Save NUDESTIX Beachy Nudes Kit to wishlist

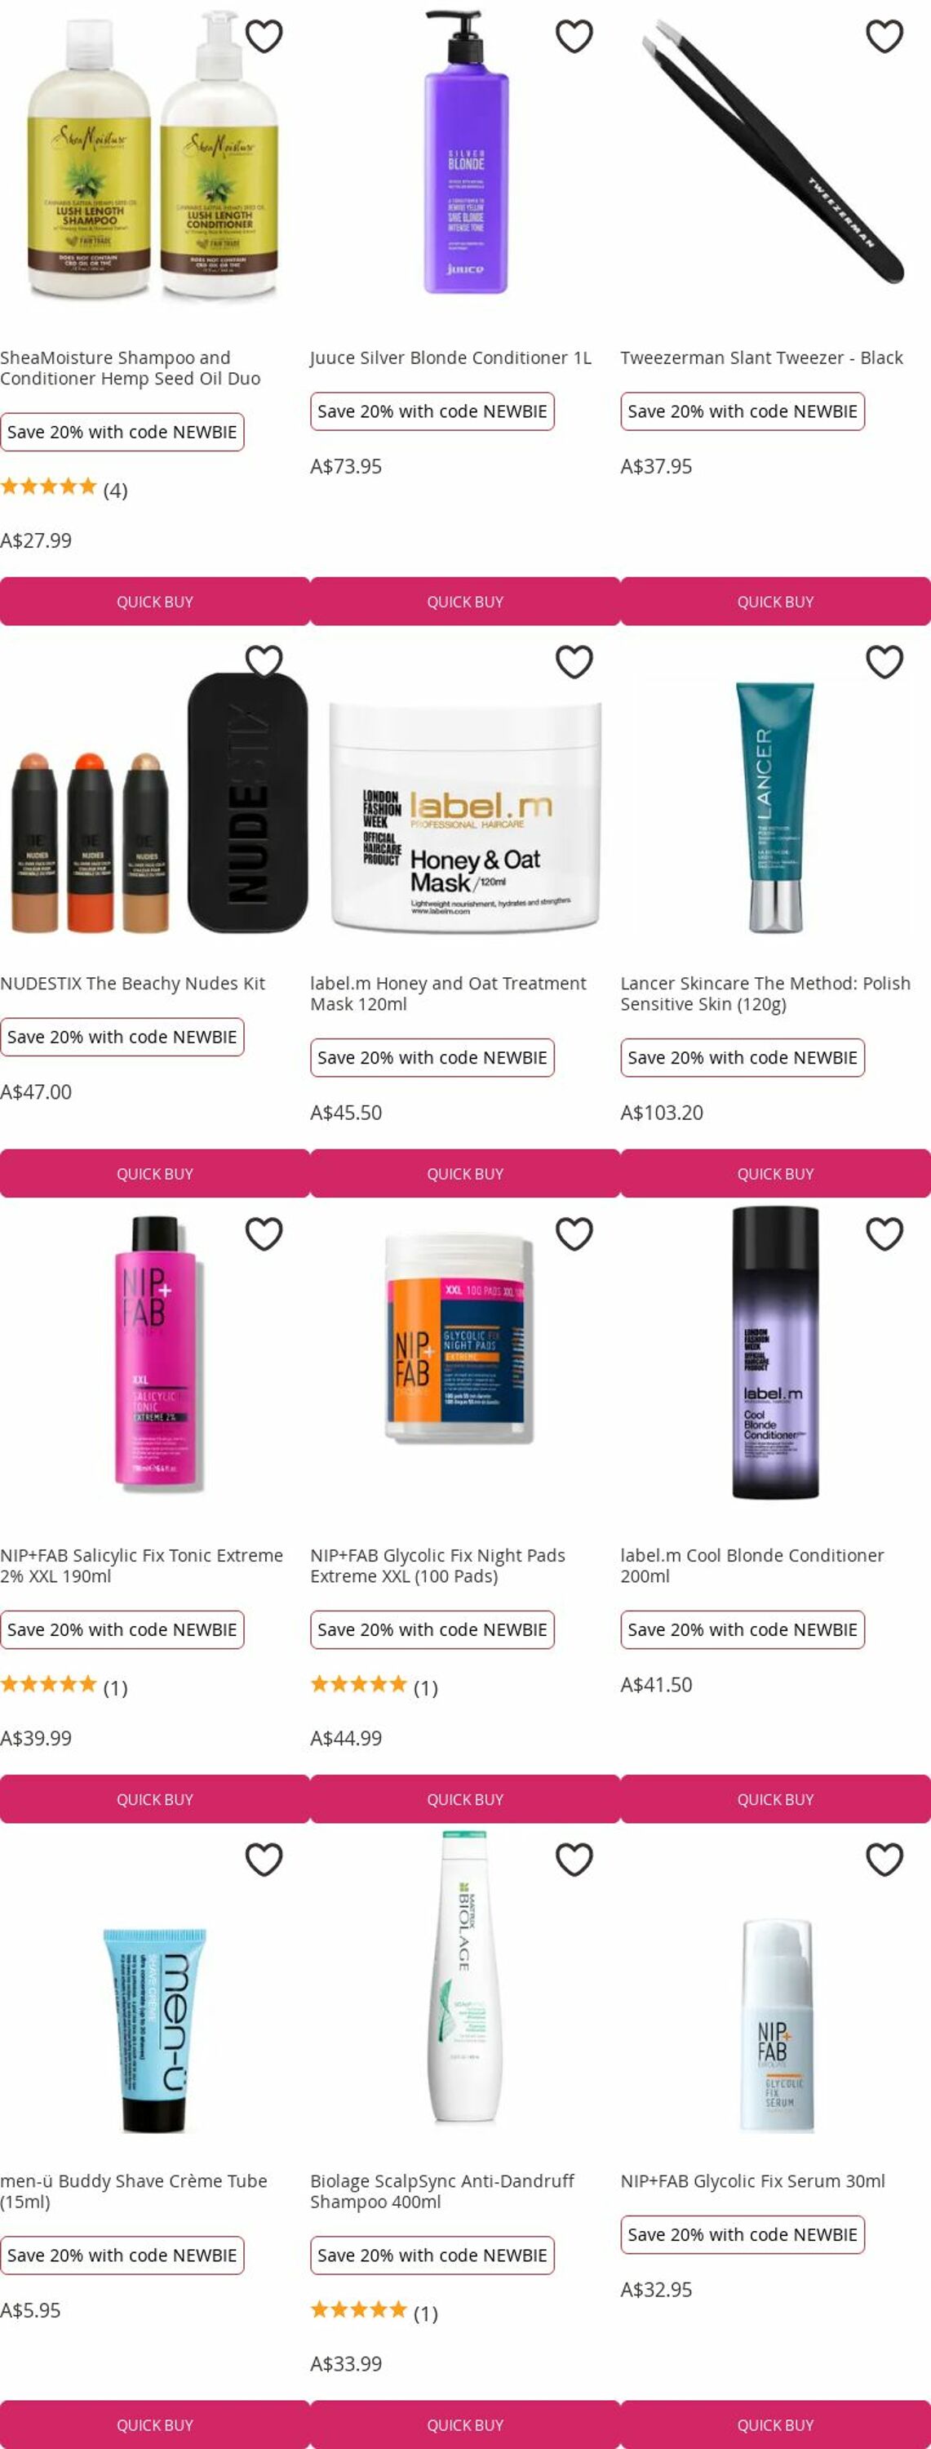click(x=264, y=662)
